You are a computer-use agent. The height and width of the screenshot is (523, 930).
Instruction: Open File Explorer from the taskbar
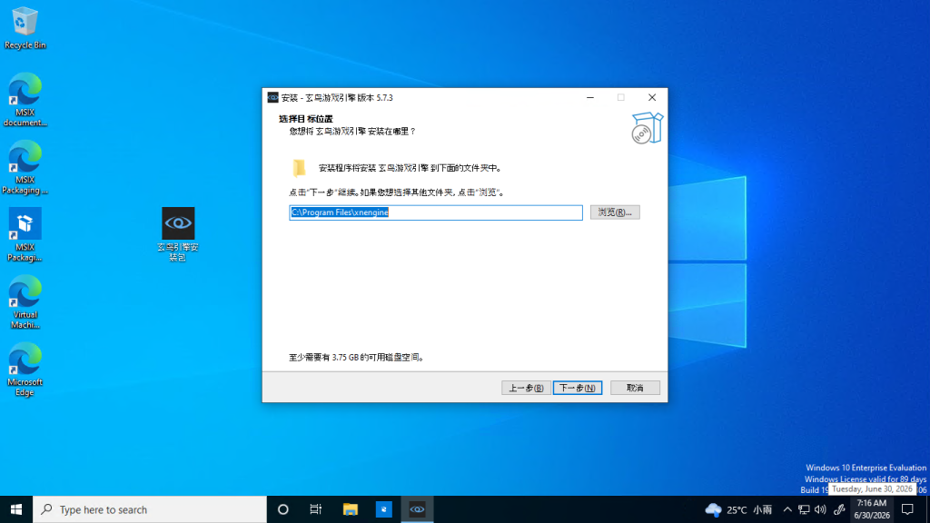pos(350,509)
